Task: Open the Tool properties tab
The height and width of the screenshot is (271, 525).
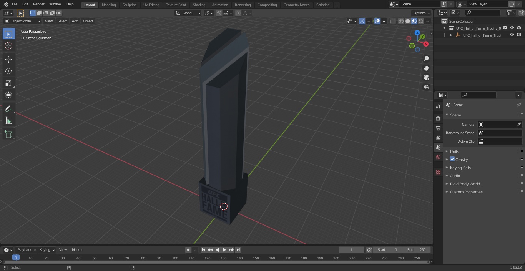Action: point(438,106)
